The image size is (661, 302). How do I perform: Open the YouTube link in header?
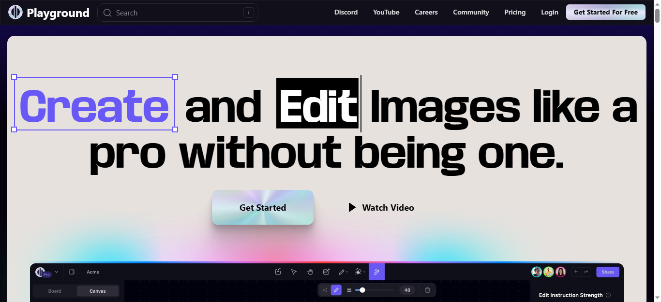(386, 13)
